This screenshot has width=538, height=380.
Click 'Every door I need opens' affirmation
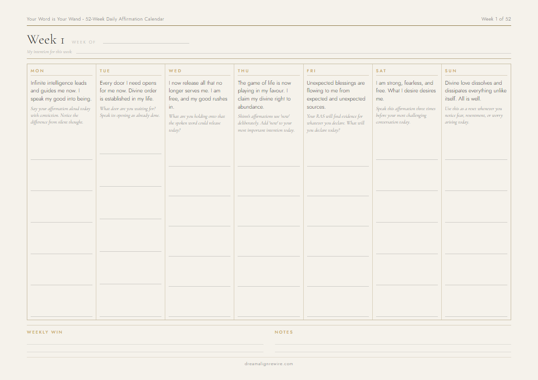click(128, 91)
